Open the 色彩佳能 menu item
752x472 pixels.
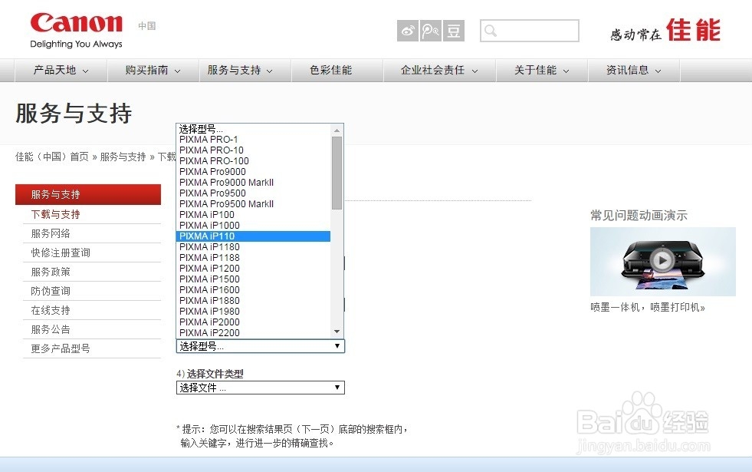point(331,70)
